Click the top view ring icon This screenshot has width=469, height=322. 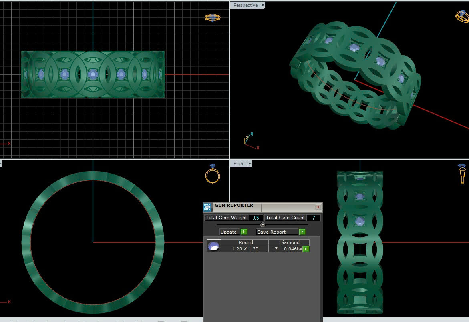[x=212, y=18]
